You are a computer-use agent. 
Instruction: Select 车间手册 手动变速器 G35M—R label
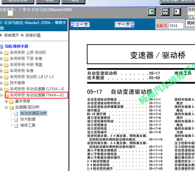pos(37,89)
